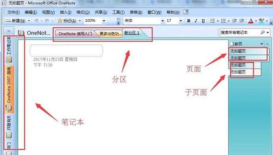The height and width of the screenshot is (155, 273).
Task: Open the 插入(I) menu
Action: [x=66, y=12]
